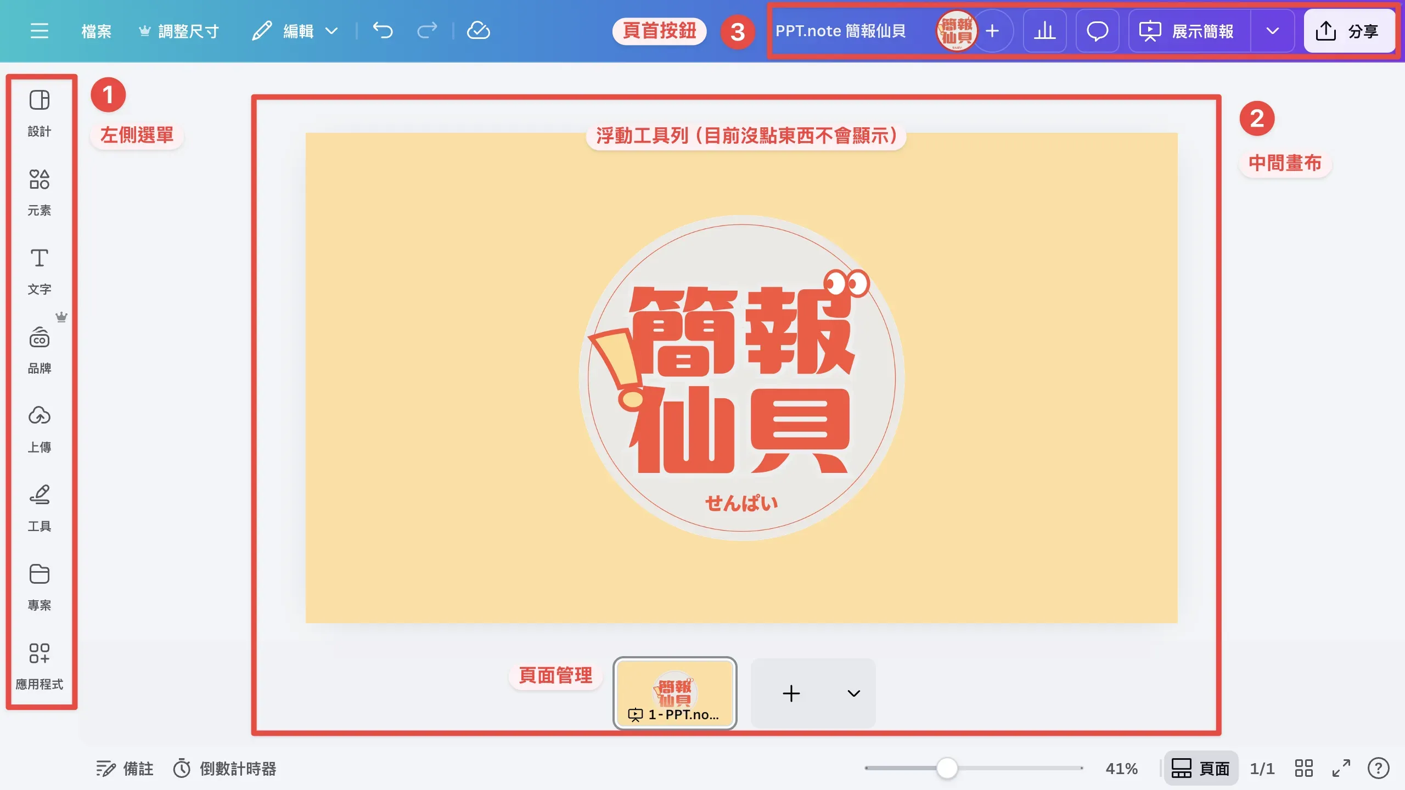This screenshot has height=790, width=1405.
Task: Open the comments speech bubble icon
Action: [1097, 31]
